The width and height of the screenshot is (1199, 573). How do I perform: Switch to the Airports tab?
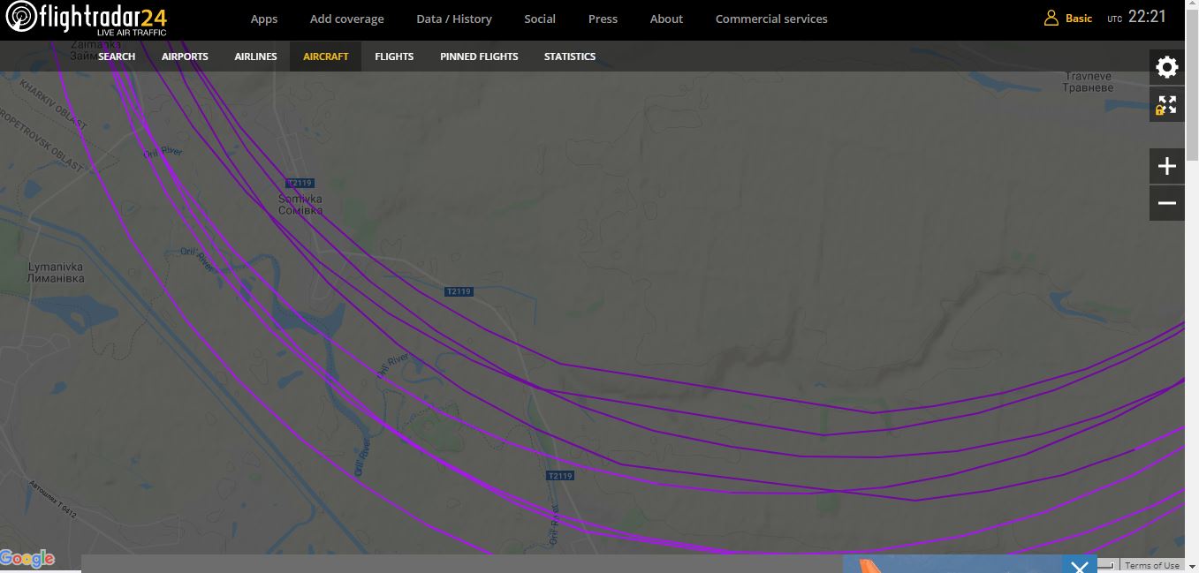coord(185,57)
